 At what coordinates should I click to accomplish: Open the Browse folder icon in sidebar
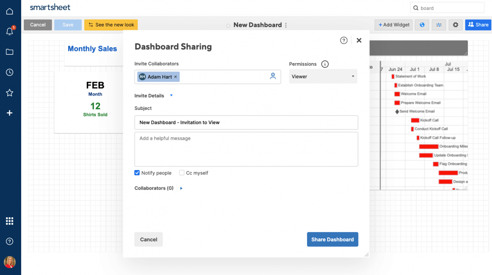tap(9, 52)
